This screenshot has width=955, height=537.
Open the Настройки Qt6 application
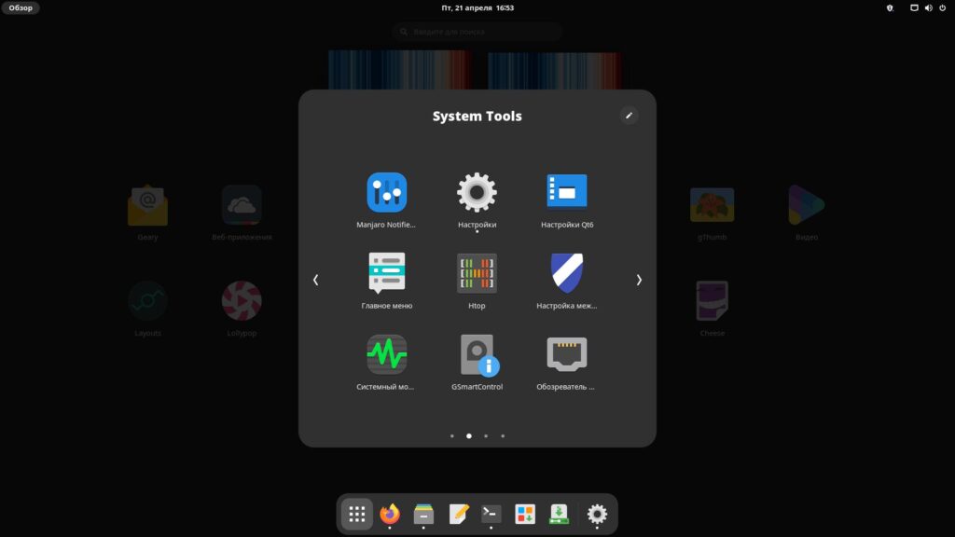(x=567, y=193)
